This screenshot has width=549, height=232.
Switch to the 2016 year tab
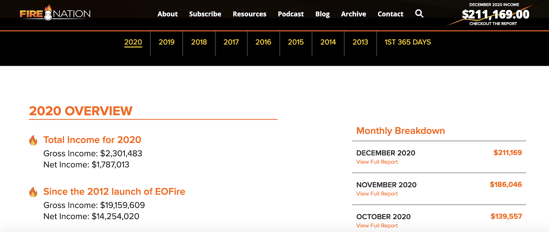[263, 42]
